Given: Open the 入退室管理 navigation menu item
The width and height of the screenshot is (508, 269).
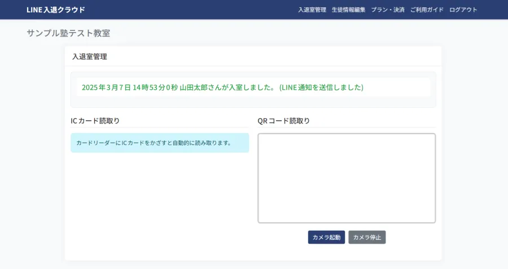Looking at the screenshot, I should pos(312,10).
